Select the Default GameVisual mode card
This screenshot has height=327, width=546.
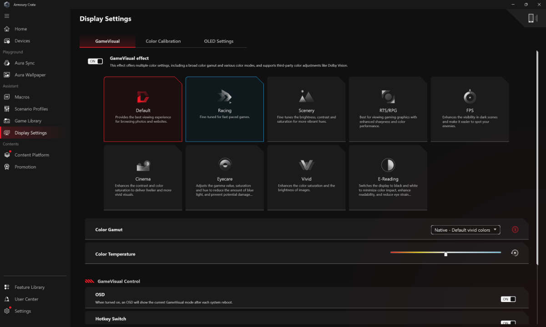tap(143, 109)
